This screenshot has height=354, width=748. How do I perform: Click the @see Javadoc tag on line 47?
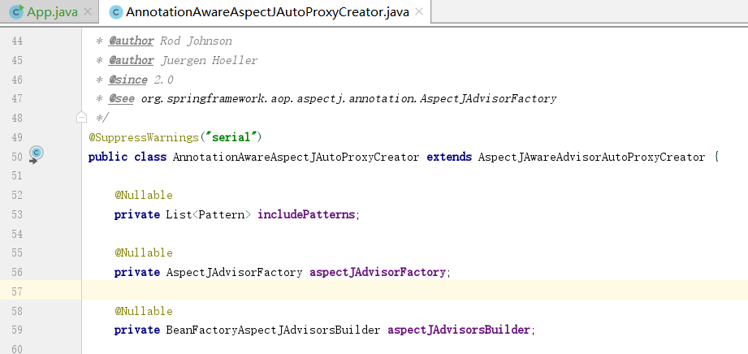(x=122, y=99)
